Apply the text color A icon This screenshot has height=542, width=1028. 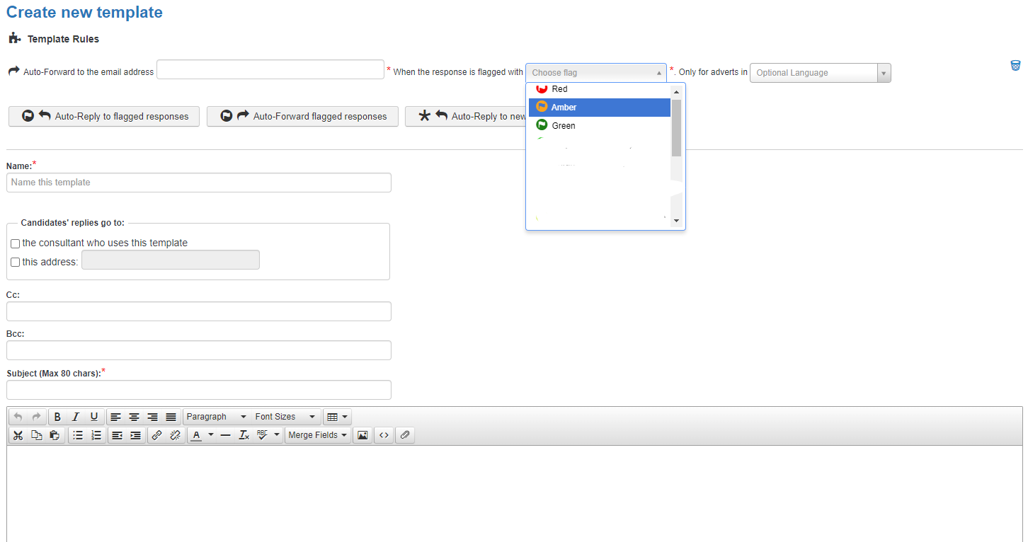196,435
